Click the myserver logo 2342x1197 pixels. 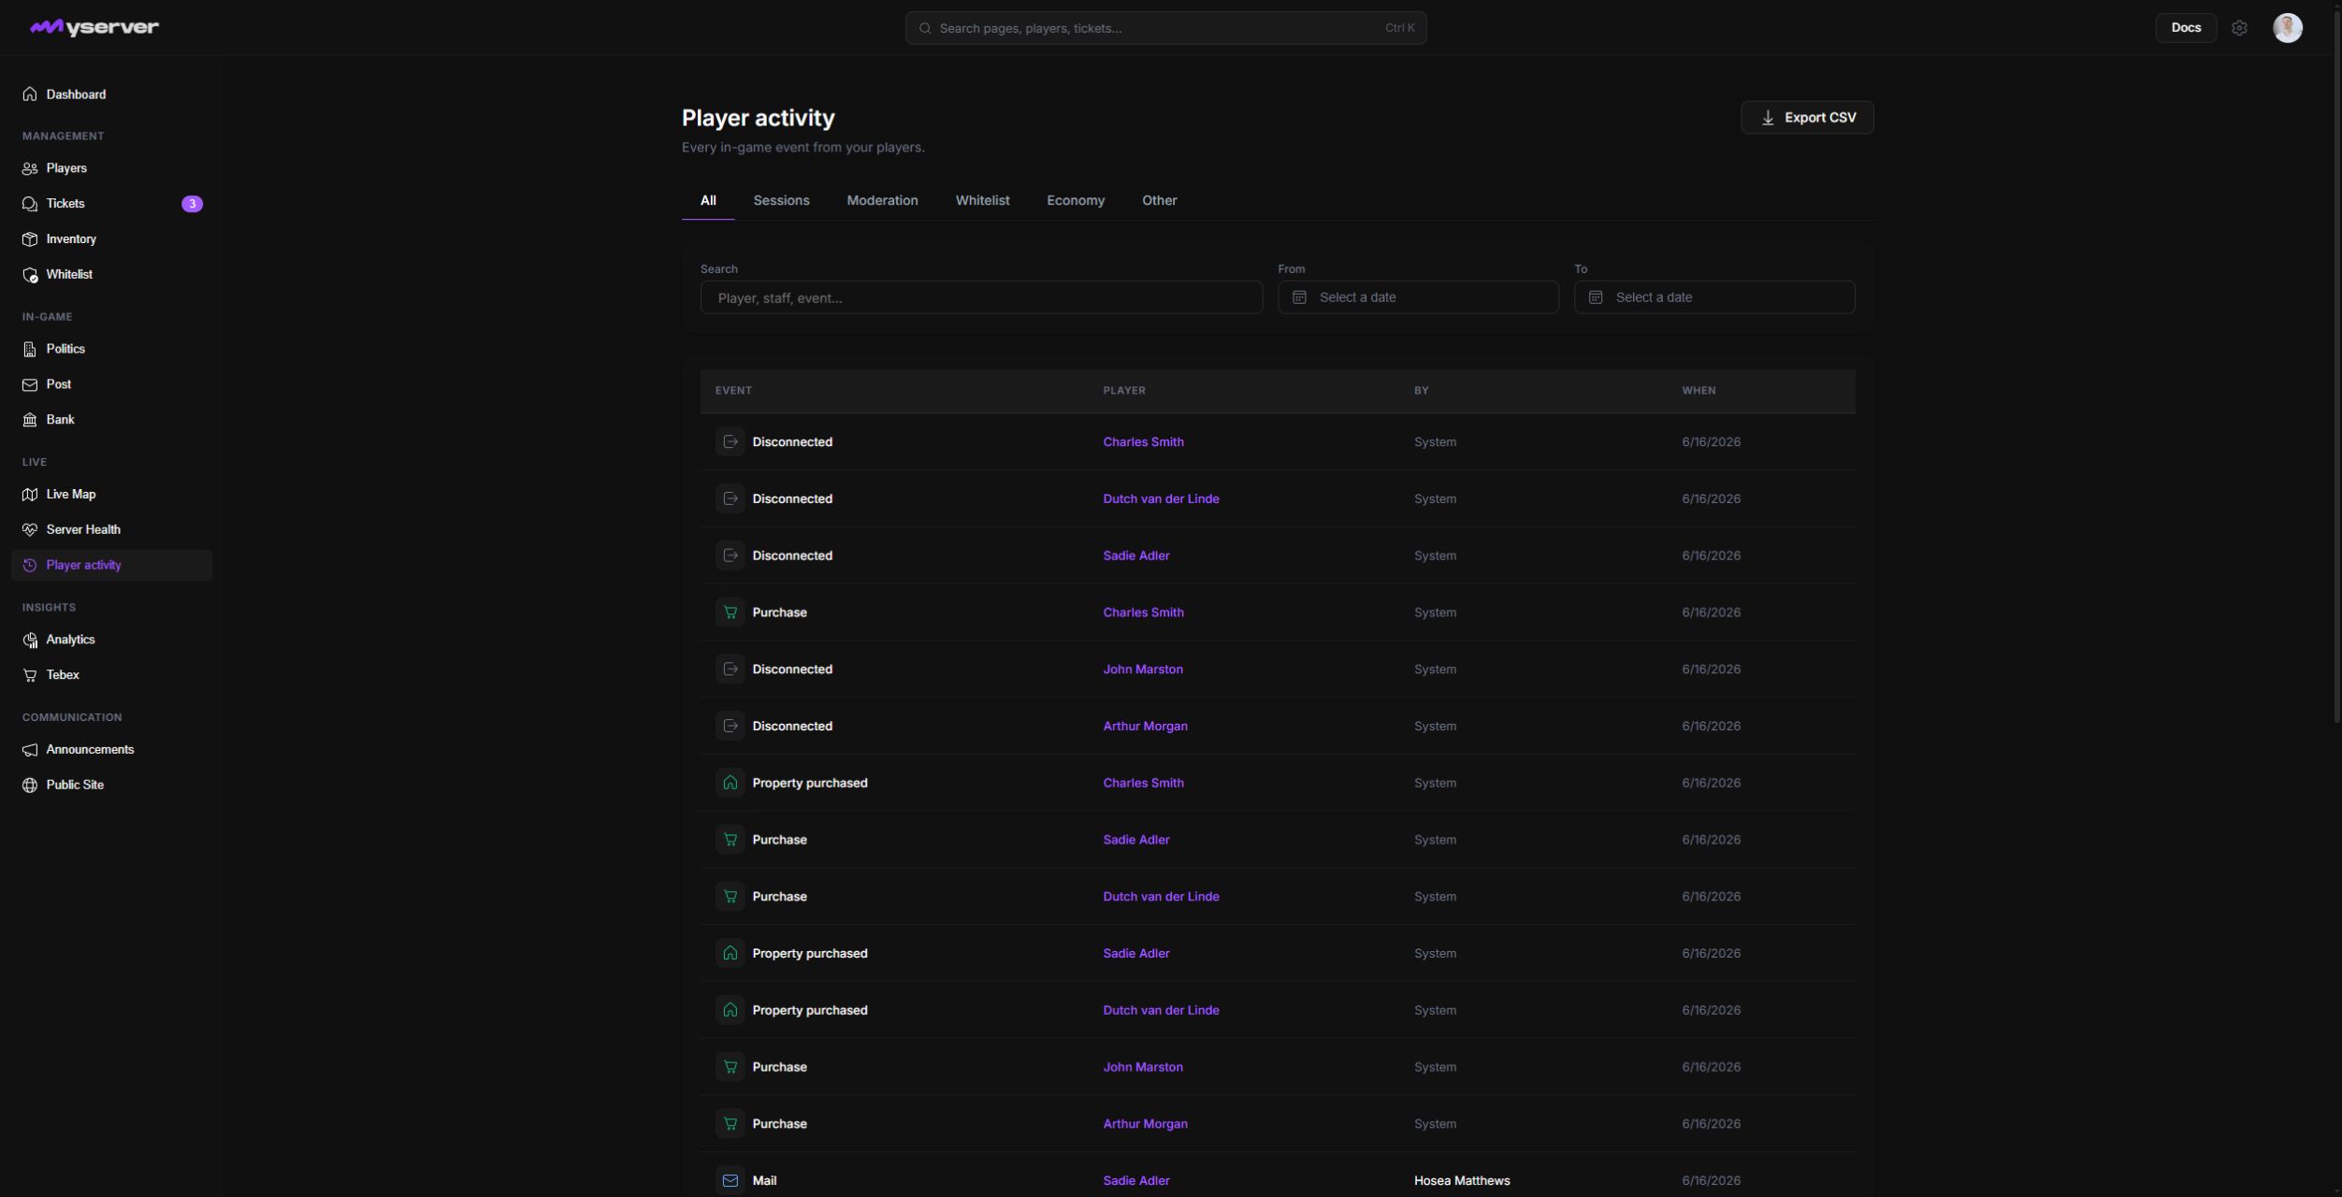coord(94,27)
